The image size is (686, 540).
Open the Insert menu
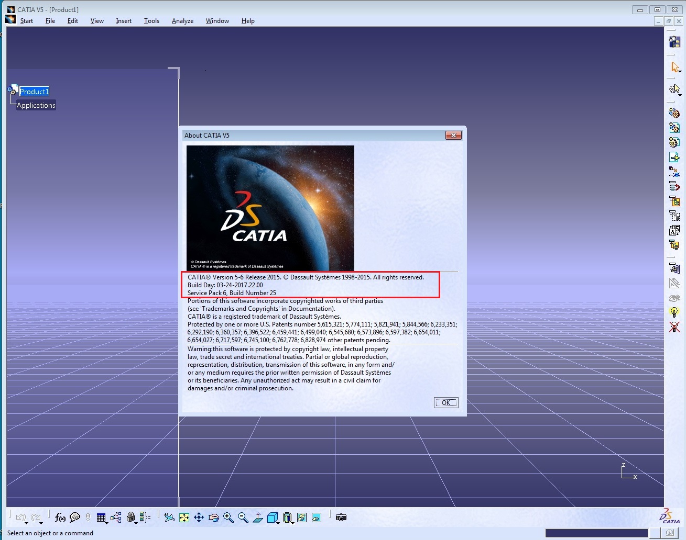tap(124, 21)
